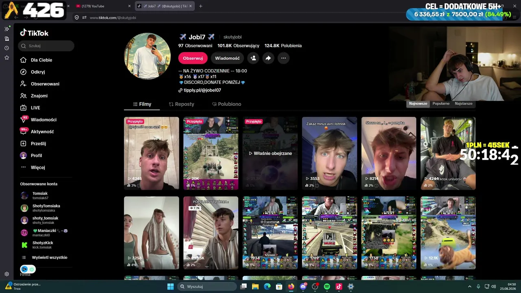Screen dimensions: 521x293
Task: Open the POPULARNY TWÓRCA video
Action: (211, 233)
